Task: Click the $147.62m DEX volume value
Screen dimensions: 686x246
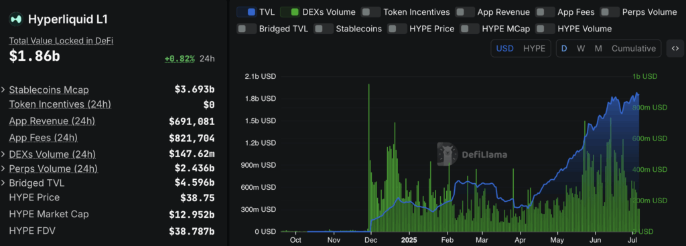Action: [x=192, y=154]
